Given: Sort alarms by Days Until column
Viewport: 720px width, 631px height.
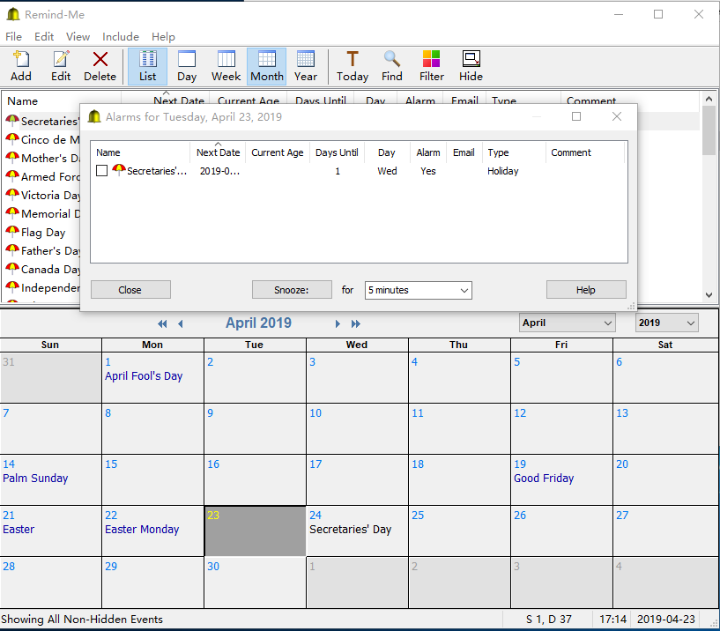Looking at the screenshot, I should [x=337, y=152].
